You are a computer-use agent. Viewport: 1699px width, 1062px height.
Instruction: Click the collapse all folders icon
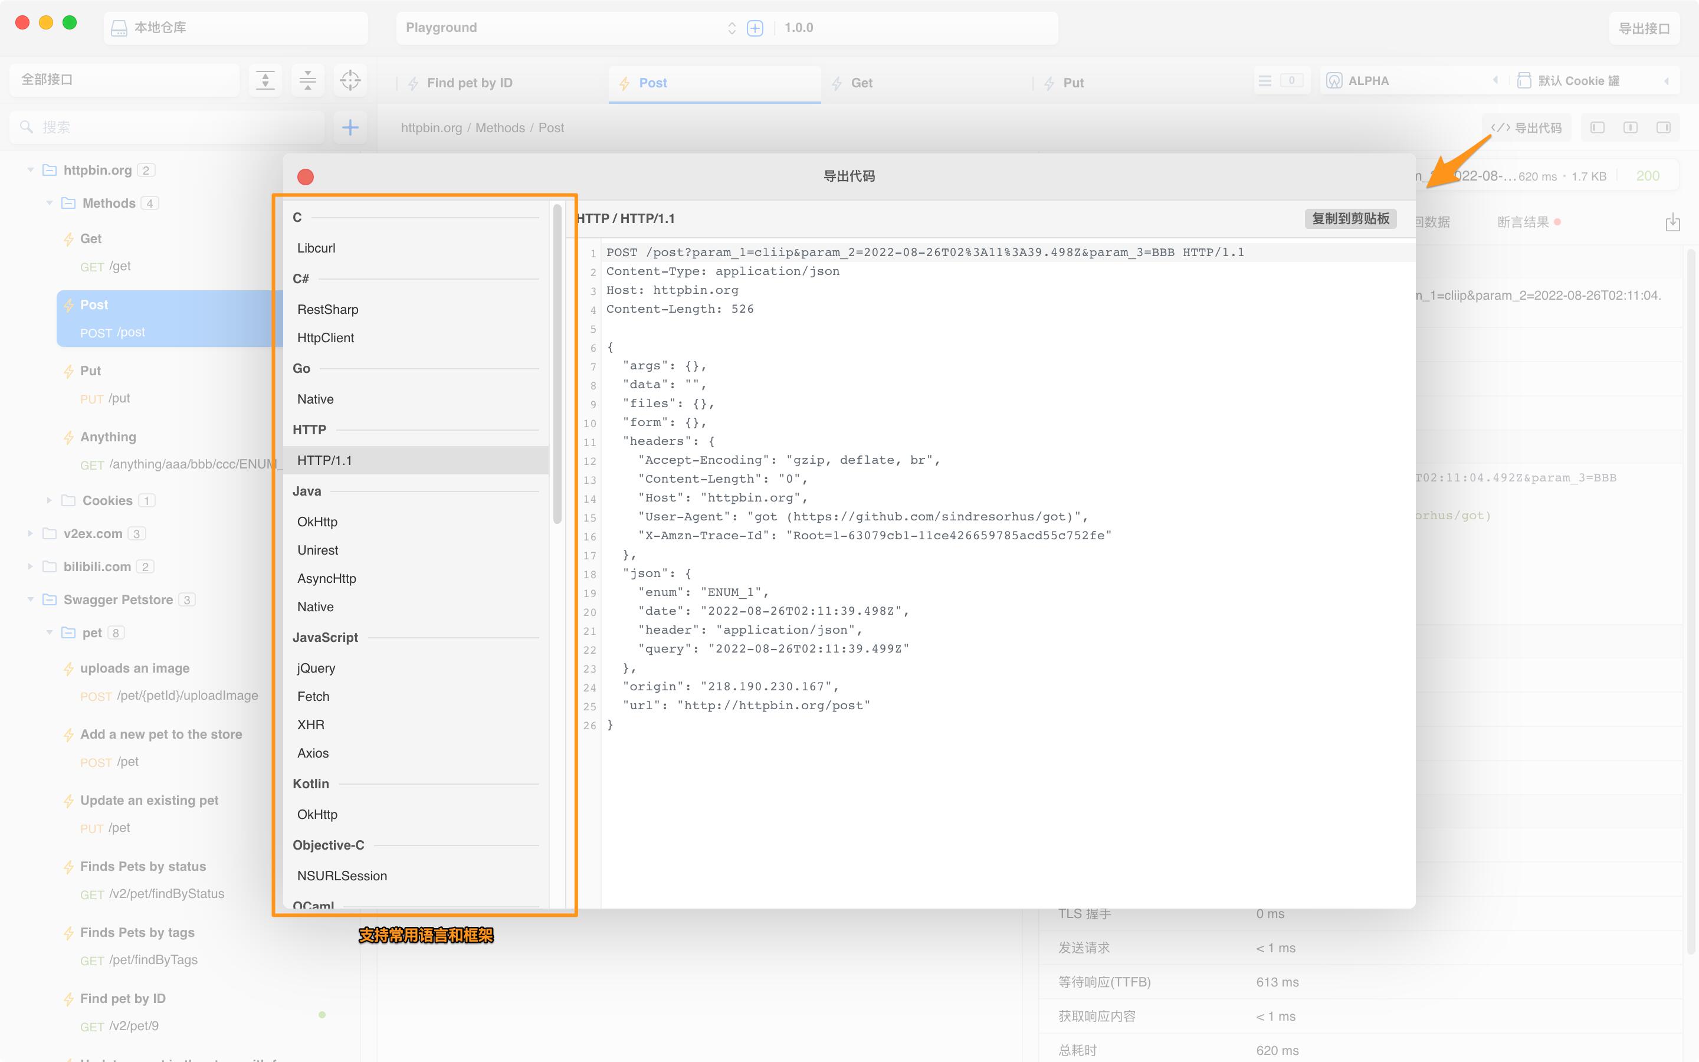[x=307, y=80]
